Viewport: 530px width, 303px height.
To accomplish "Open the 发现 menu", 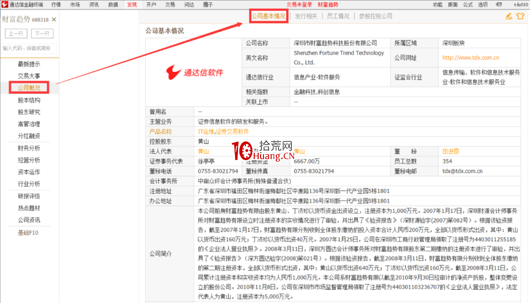I will (132, 4).
